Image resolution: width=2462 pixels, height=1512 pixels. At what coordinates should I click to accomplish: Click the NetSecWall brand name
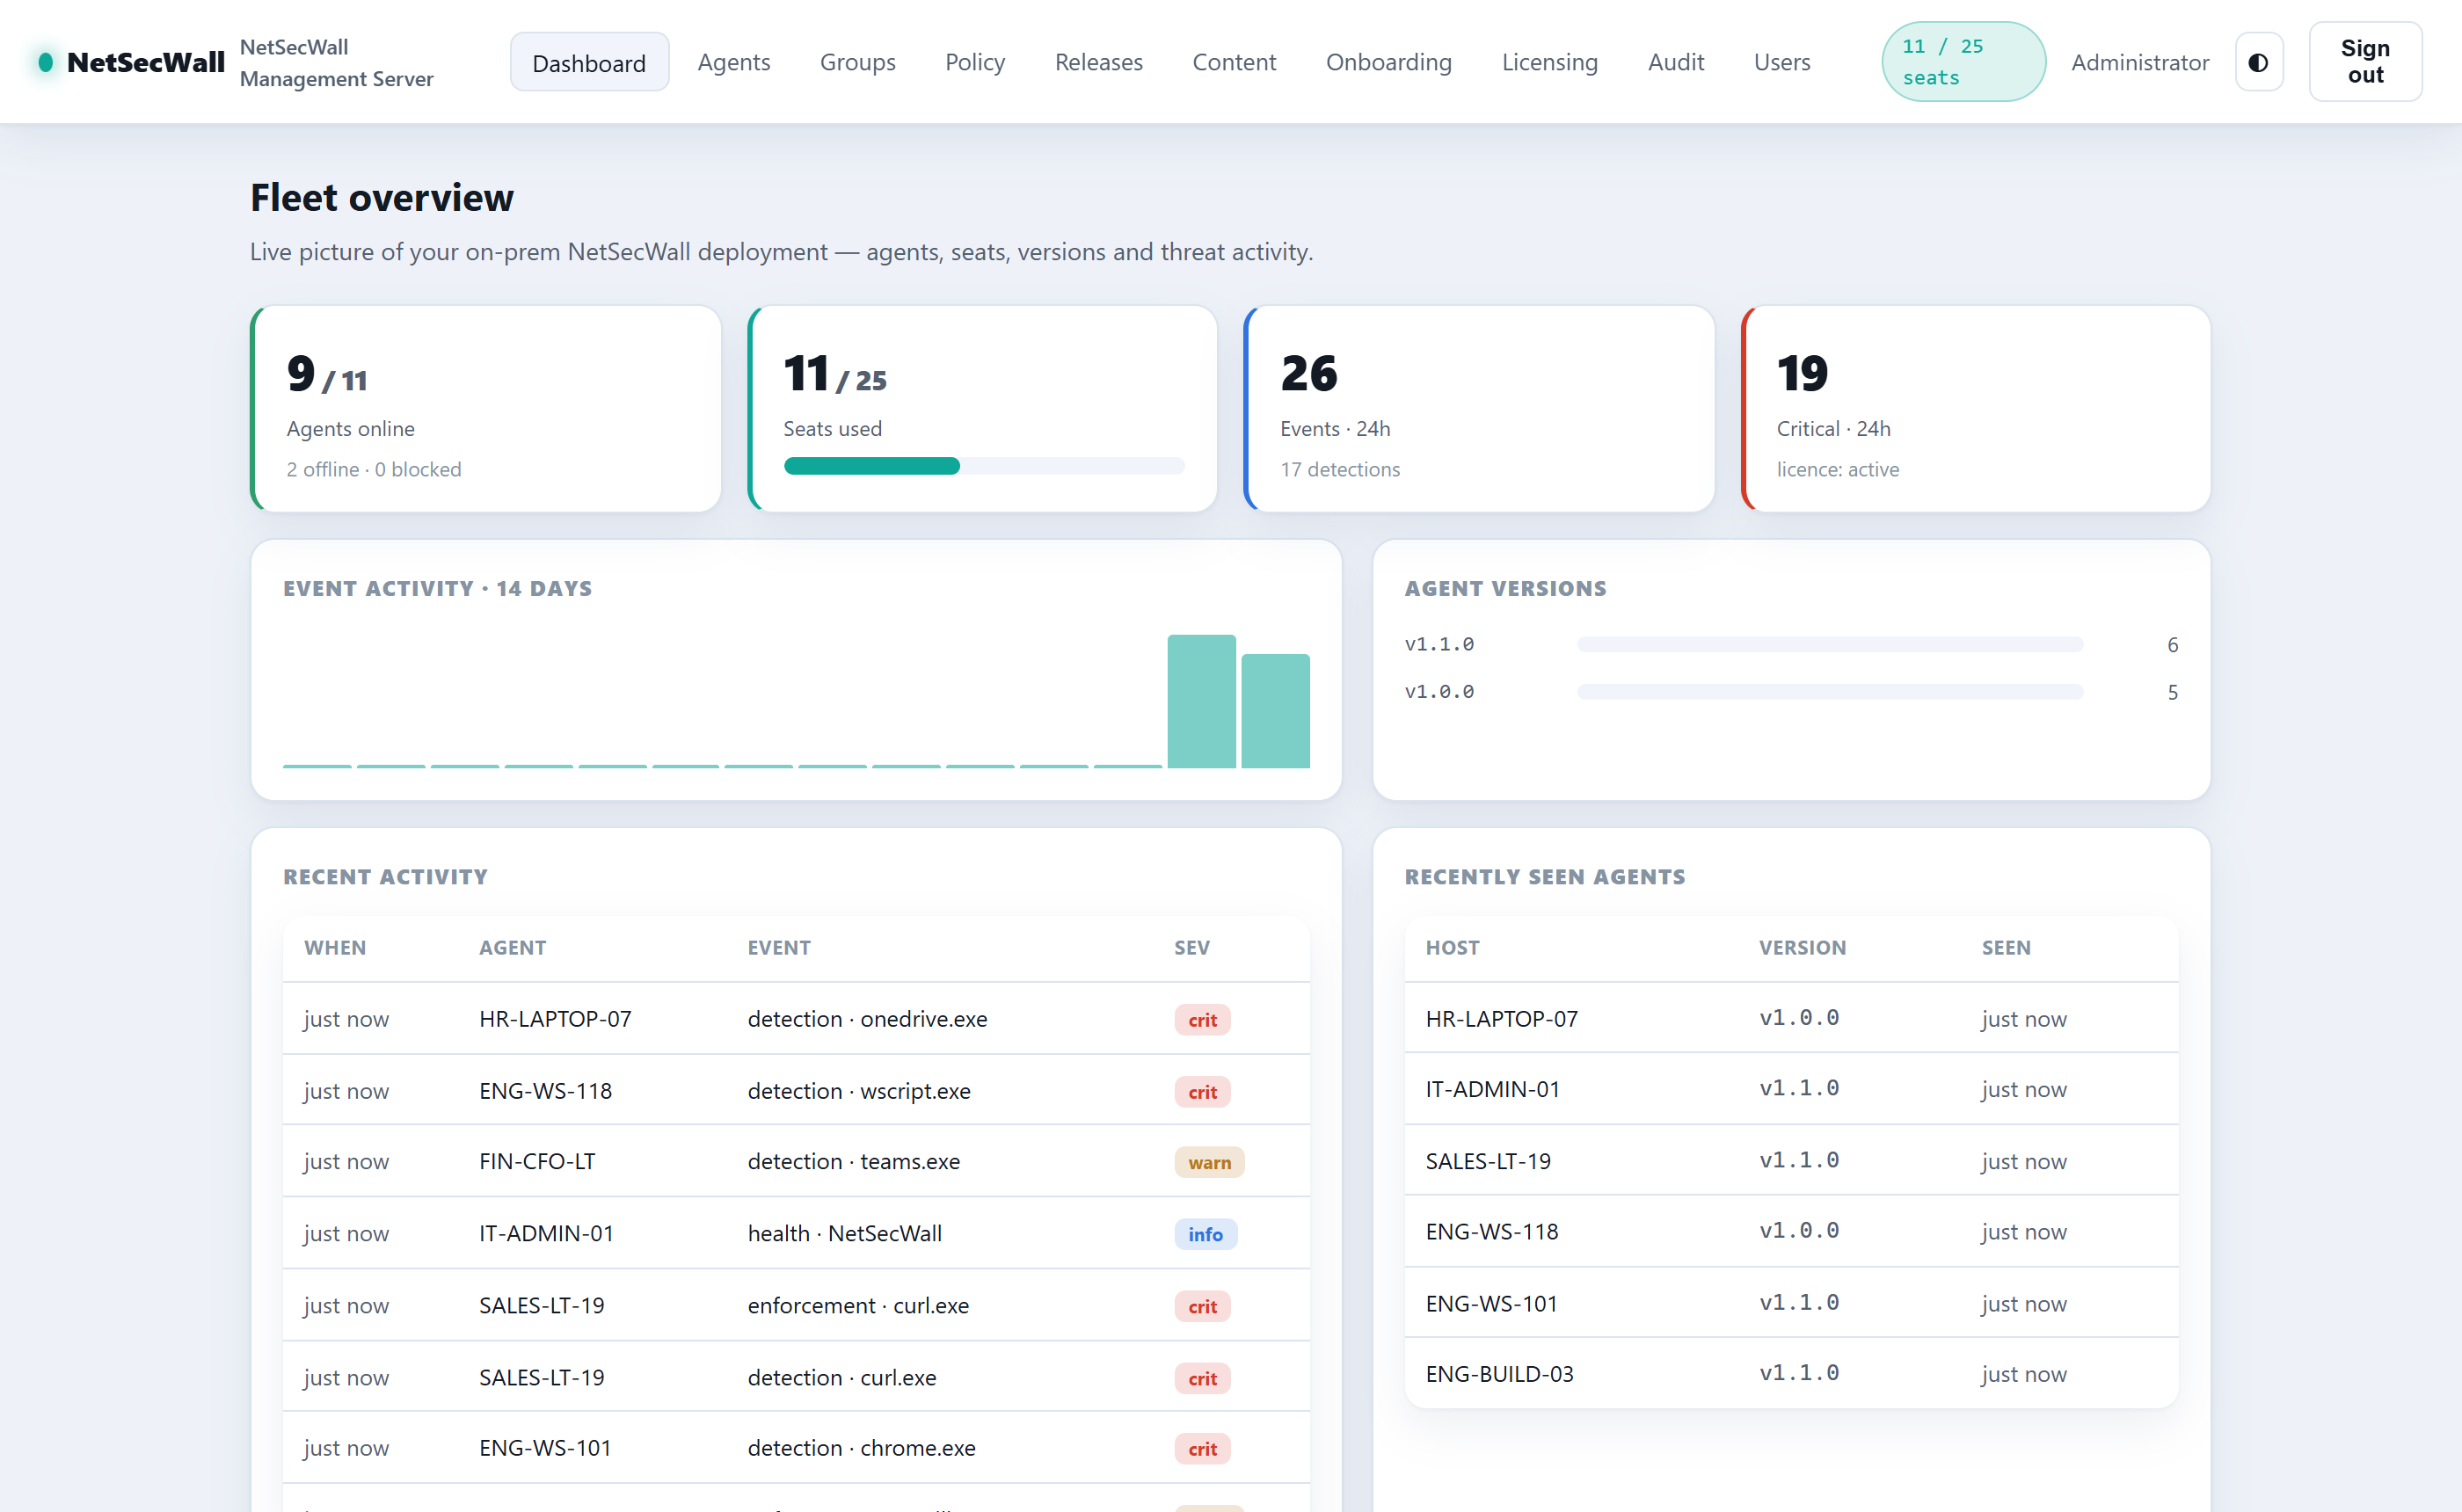pyautogui.click(x=146, y=62)
